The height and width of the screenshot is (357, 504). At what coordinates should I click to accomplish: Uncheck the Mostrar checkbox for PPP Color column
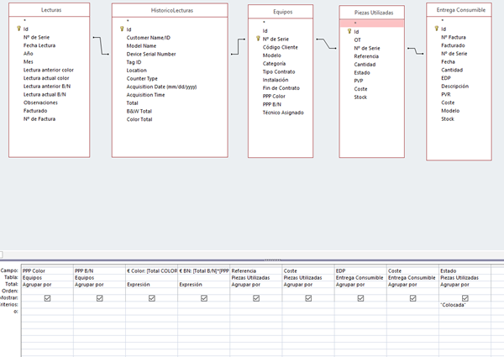click(47, 298)
